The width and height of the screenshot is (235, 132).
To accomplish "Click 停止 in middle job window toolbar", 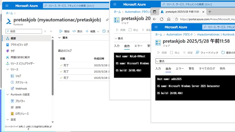I will pyautogui.click(x=133, y=30).
